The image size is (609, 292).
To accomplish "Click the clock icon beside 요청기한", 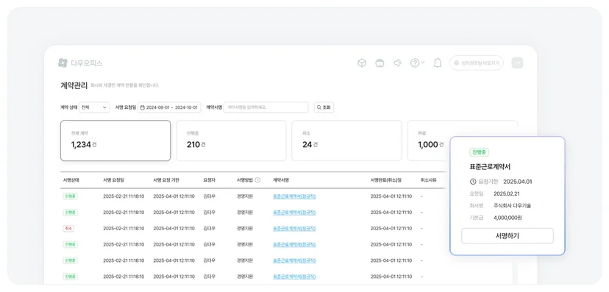I will click(473, 182).
